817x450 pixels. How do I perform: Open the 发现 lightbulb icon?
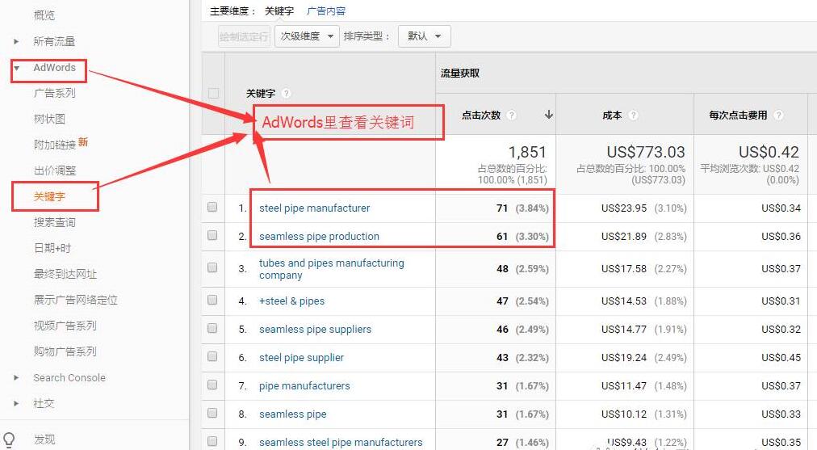click(9, 439)
